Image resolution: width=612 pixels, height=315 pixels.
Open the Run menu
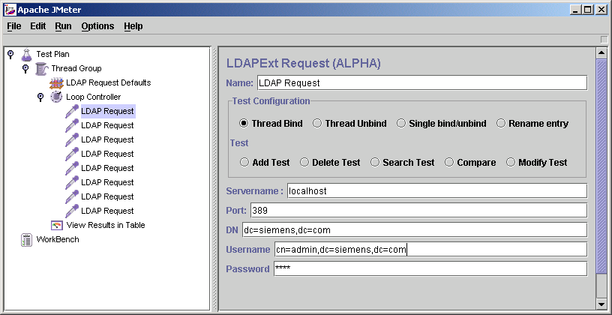coord(63,26)
